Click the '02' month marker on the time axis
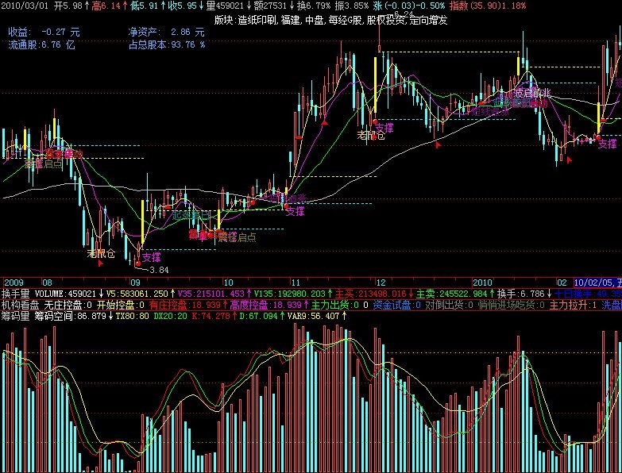Viewport: 622px width, 473px height. coord(562,283)
